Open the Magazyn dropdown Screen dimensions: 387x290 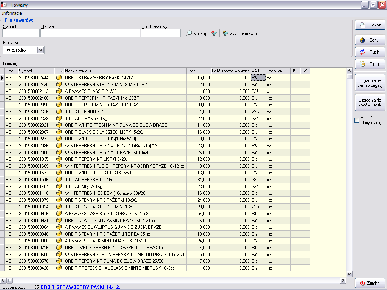41,50
